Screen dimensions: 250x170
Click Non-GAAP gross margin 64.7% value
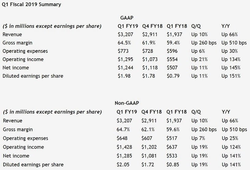coord(123,129)
